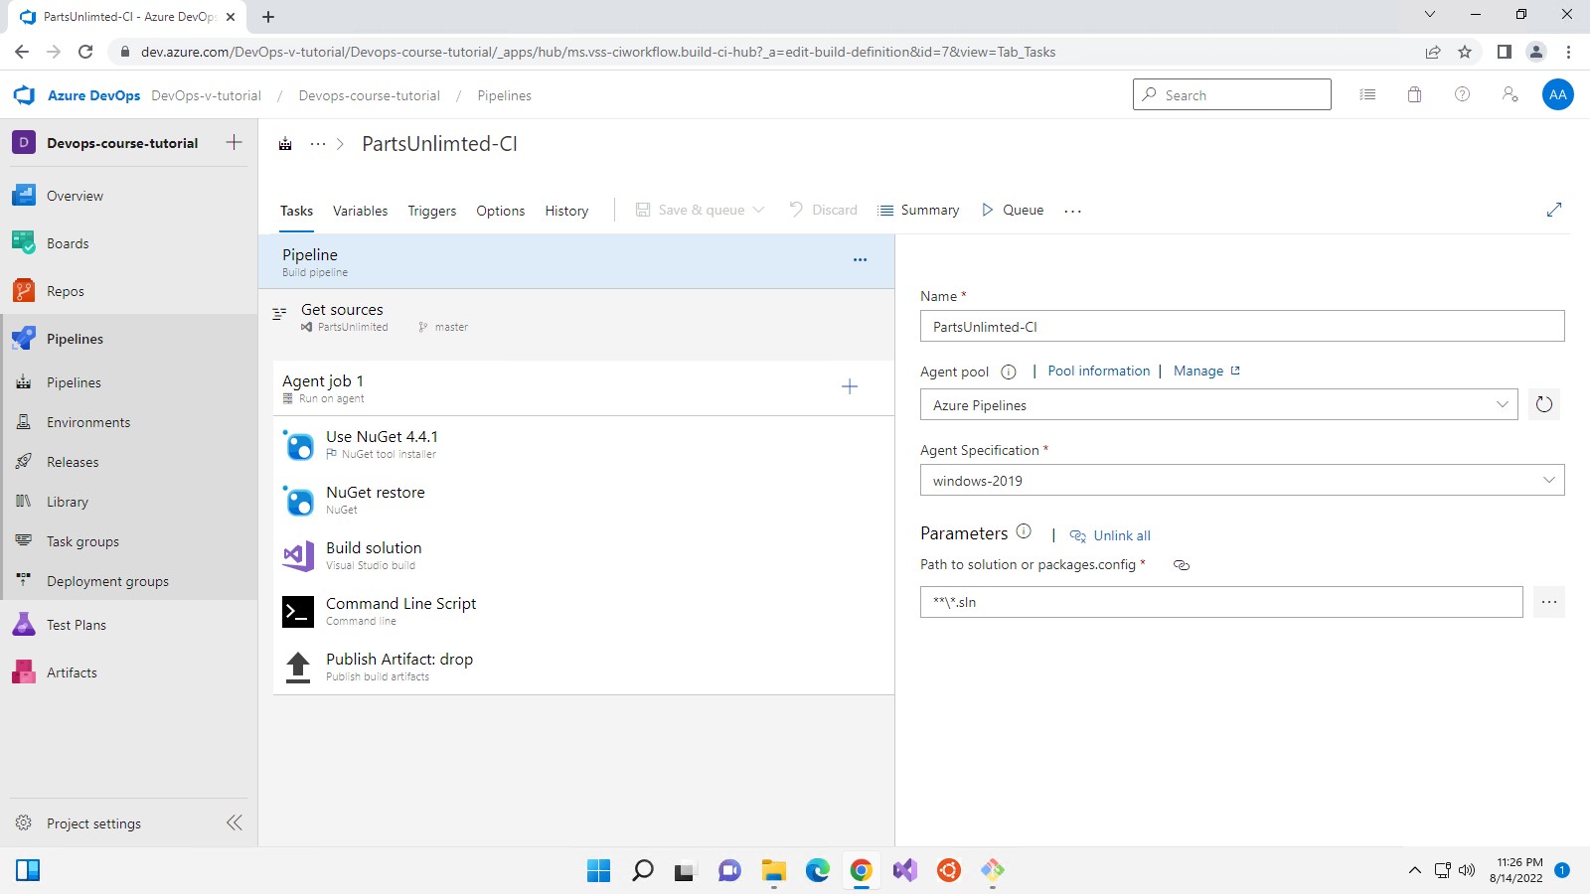
Task: Click the Queue button
Action: point(1013,210)
